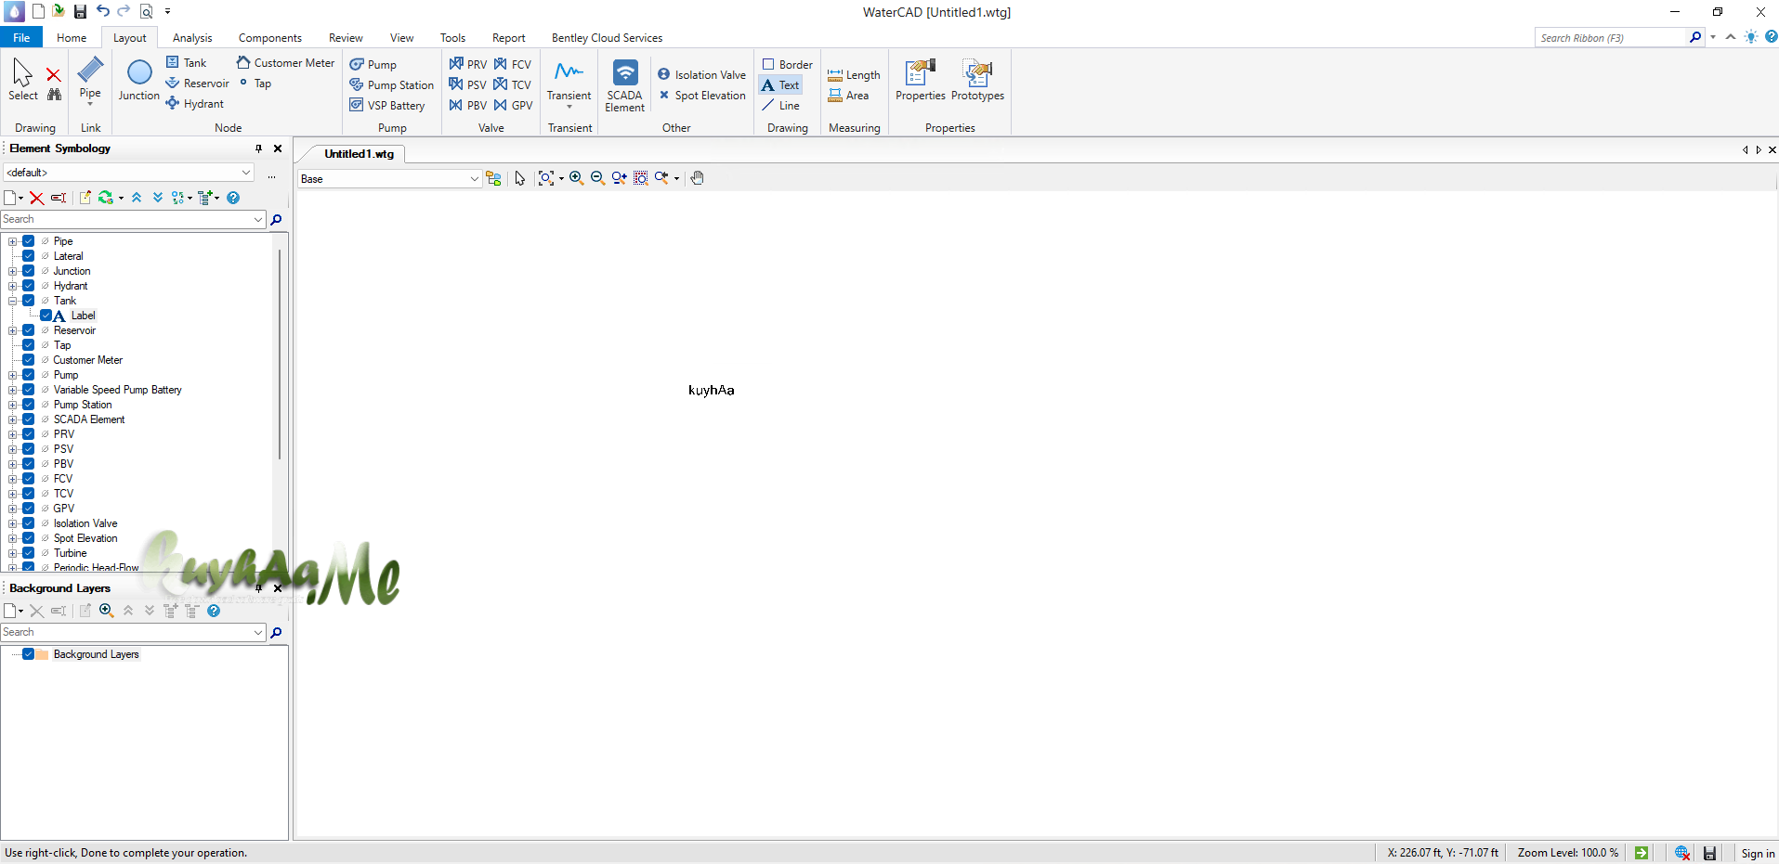Image resolution: width=1779 pixels, height=864 pixels.
Task: Pick the TCV valve tool
Action: click(513, 84)
